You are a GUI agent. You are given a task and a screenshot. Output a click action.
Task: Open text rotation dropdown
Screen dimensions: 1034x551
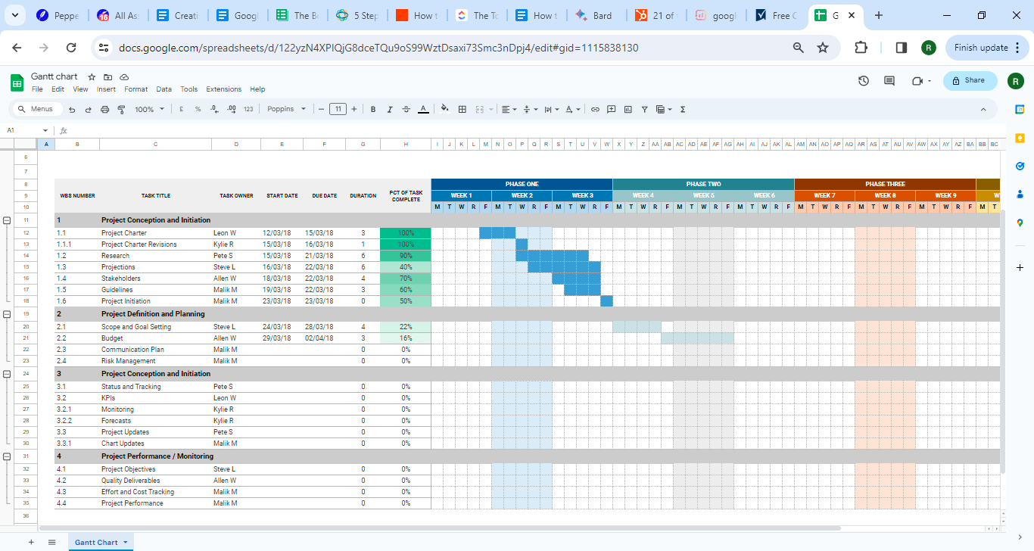(x=572, y=109)
